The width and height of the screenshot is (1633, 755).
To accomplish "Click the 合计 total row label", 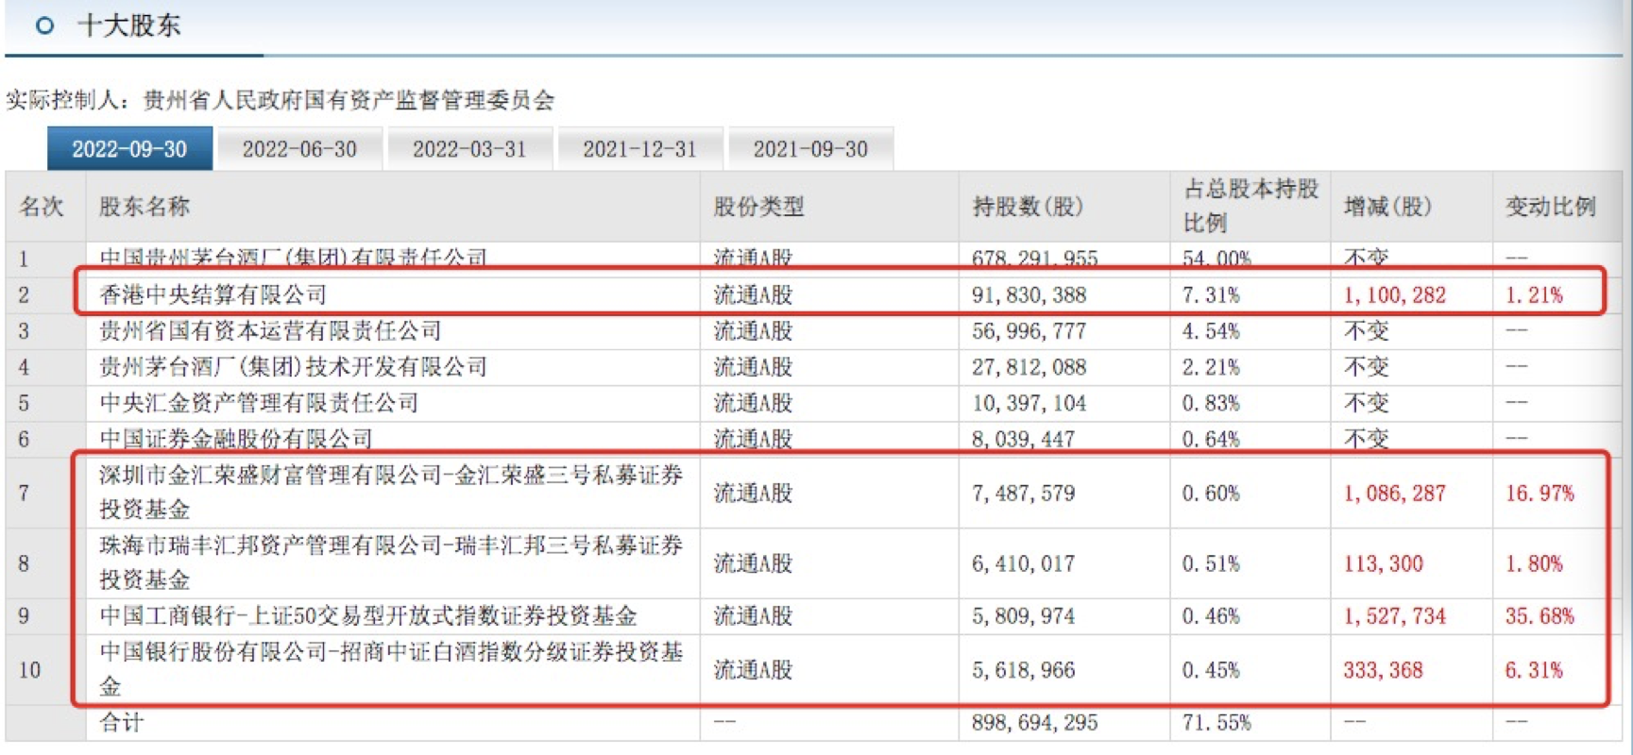I will click(x=122, y=723).
